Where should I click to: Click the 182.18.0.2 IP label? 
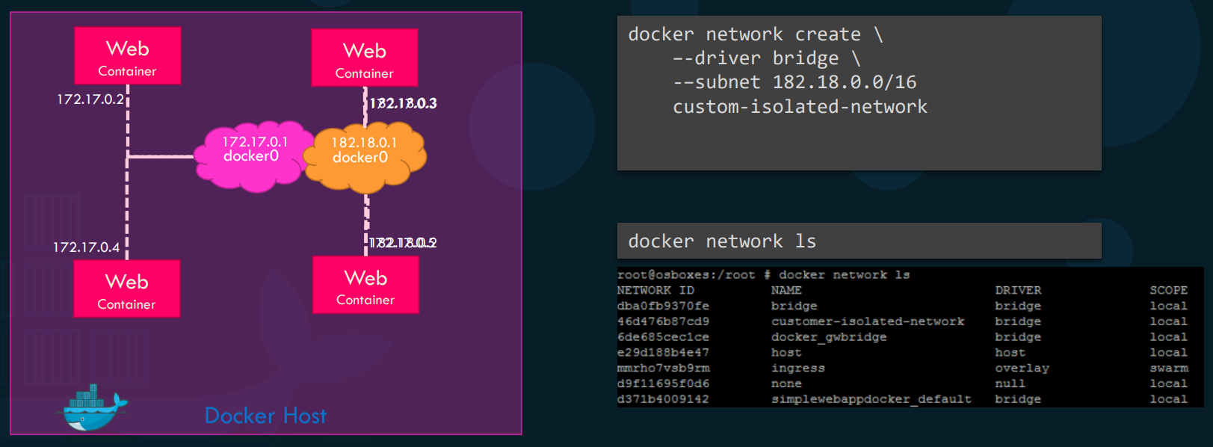403,243
